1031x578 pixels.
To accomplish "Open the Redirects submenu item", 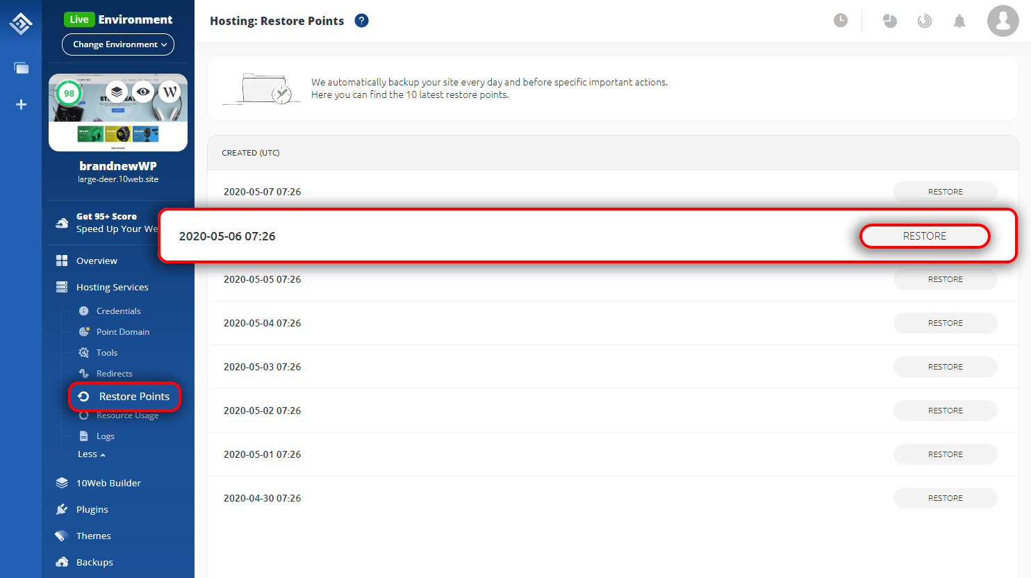I will tap(114, 374).
